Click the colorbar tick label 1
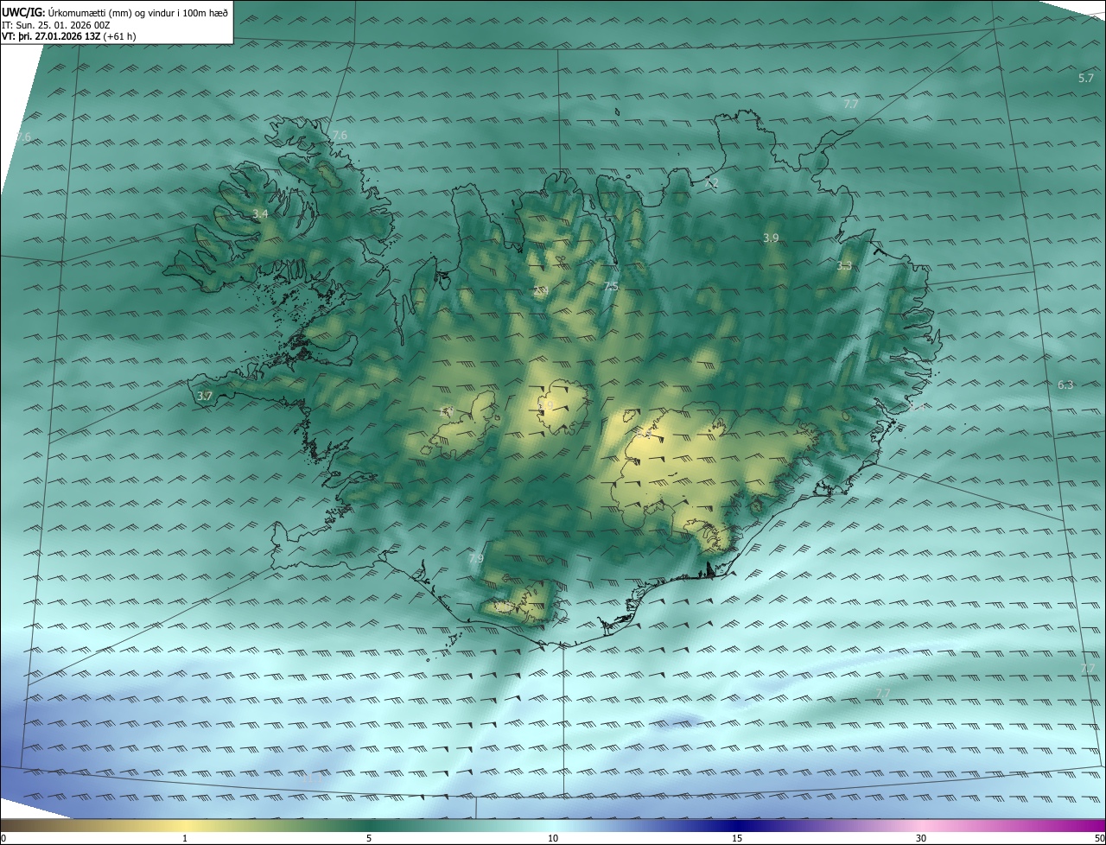1106x845 pixels. point(185,838)
